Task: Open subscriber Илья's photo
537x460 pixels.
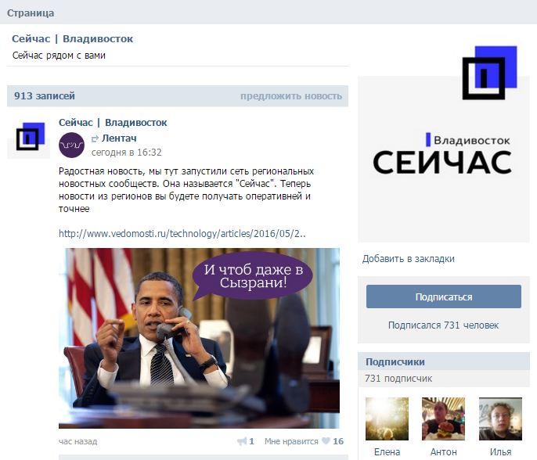Action: tap(500, 419)
